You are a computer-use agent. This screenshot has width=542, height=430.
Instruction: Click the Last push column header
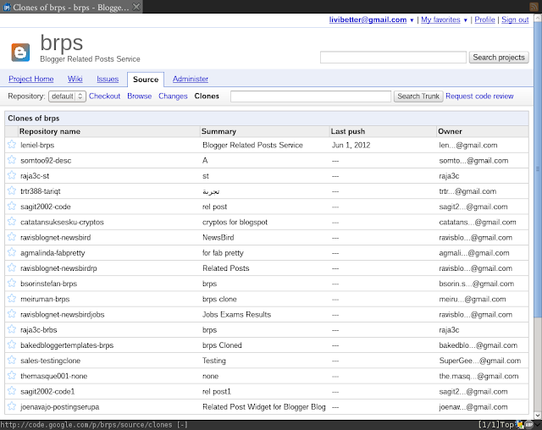(x=348, y=131)
